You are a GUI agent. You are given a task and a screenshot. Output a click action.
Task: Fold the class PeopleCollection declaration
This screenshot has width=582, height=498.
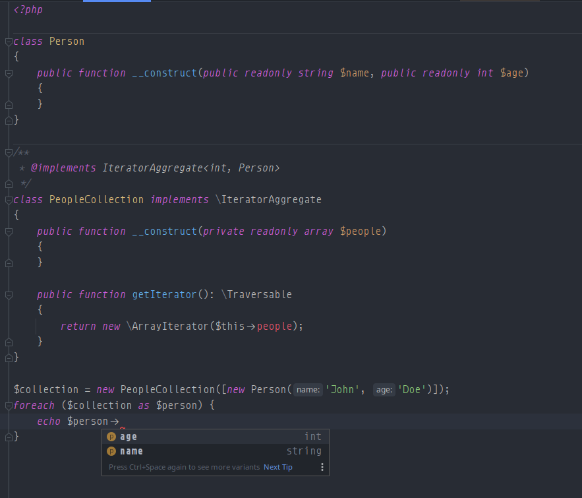click(9, 200)
